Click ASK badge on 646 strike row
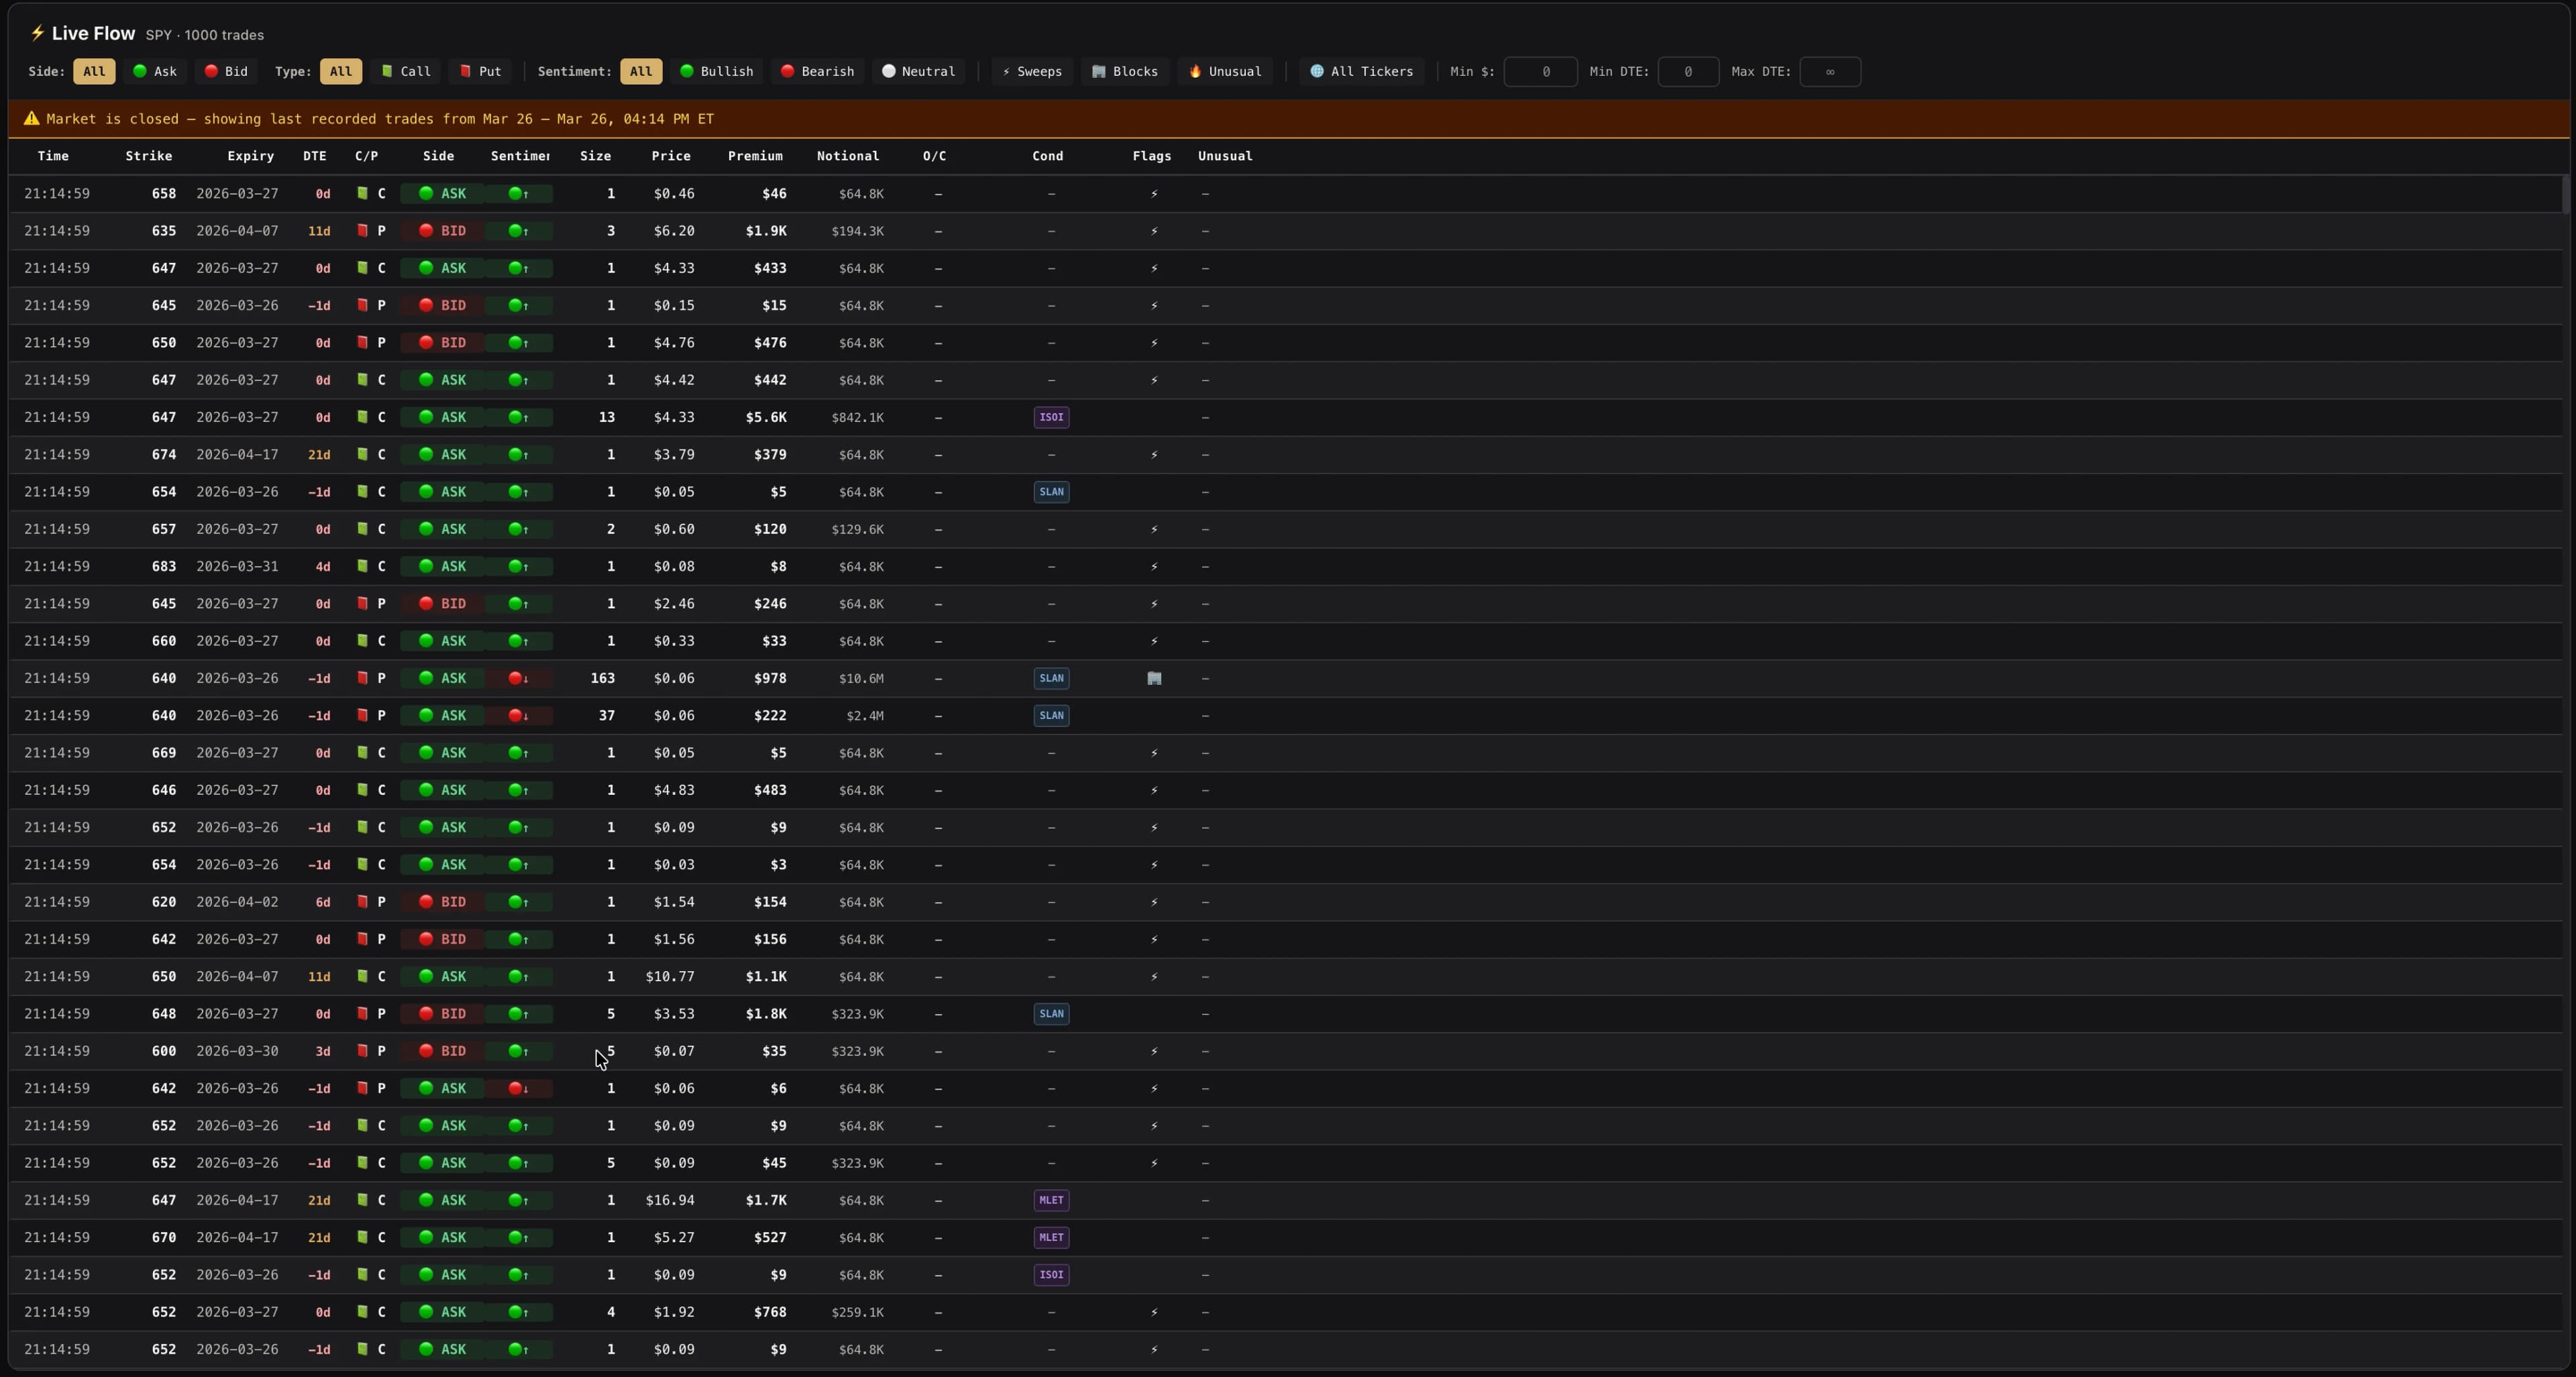The image size is (2576, 1377). pyautogui.click(x=442, y=790)
